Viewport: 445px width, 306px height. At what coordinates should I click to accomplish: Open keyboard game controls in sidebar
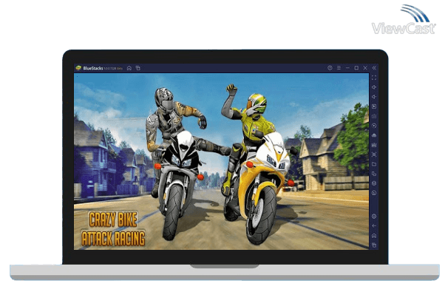pyautogui.click(x=374, y=116)
